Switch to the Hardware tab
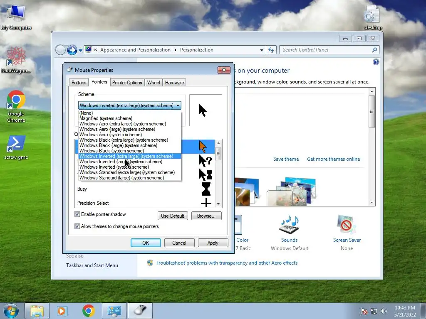 click(x=174, y=83)
